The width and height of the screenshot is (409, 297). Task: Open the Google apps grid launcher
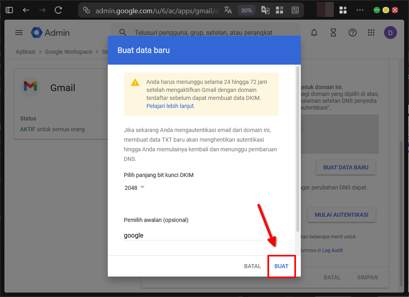coord(371,33)
